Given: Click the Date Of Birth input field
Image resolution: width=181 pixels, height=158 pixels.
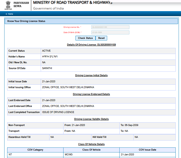Looking at the screenshot, I should point(110,32).
